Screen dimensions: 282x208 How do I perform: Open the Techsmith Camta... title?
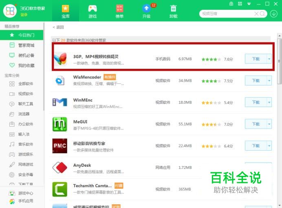coord(93,186)
